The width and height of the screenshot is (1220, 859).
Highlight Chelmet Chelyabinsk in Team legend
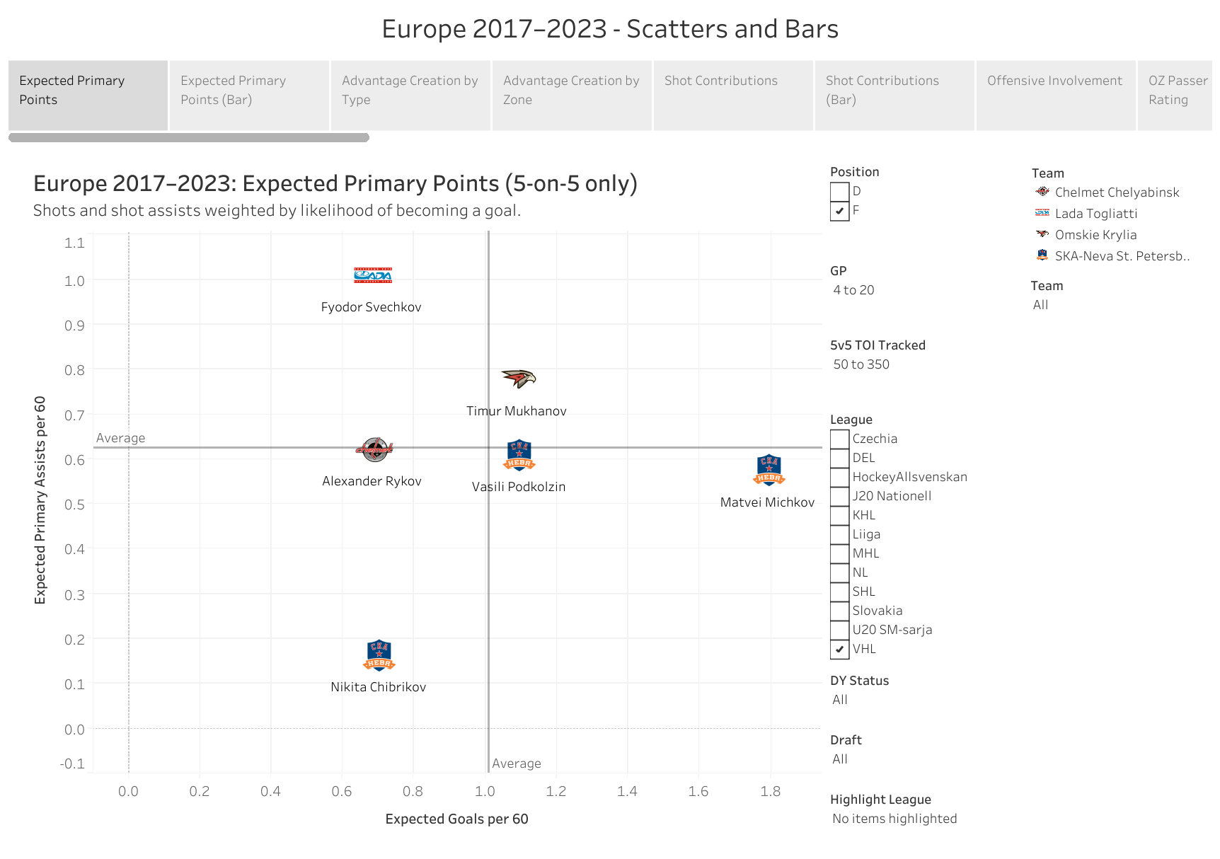(x=1116, y=192)
